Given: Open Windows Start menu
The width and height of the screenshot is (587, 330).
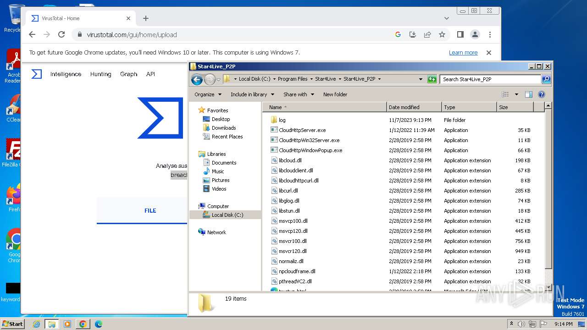Looking at the screenshot, I should click(x=12, y=324).
